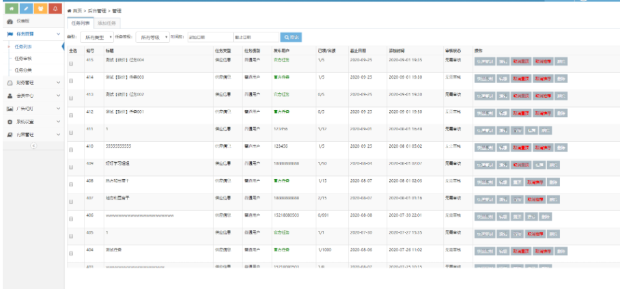Check the box for task 413
This screenshot has height=289, width=620.
click(x=71, y=98)
